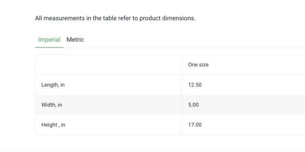Click the 5.00 width value
The width and height of the screenshot is (305, 152).
pyautogui.click(x=193, y=105)
